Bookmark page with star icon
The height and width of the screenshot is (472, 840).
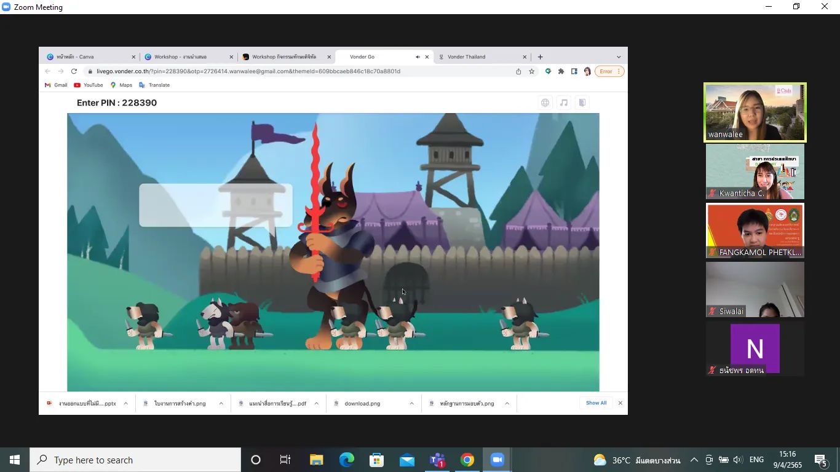532,71
